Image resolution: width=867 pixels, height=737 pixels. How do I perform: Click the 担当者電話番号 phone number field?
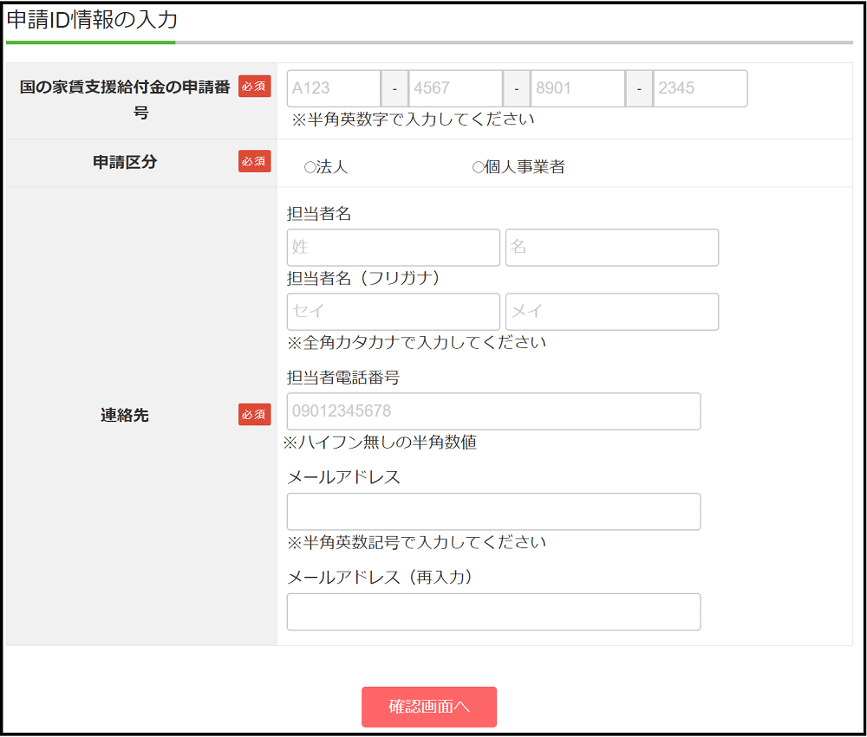click(494, 411)
